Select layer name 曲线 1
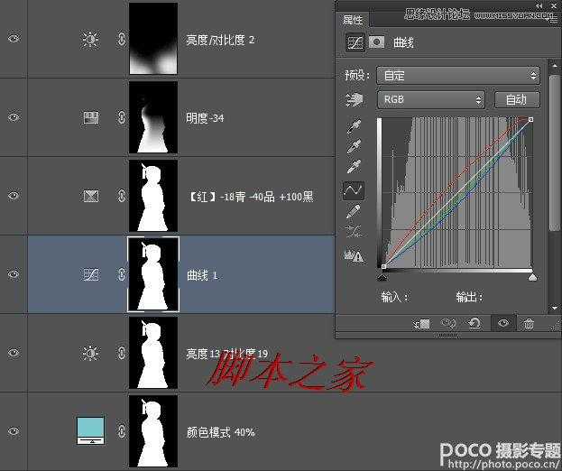Viewport: 562px width, 471px height. 202,275
